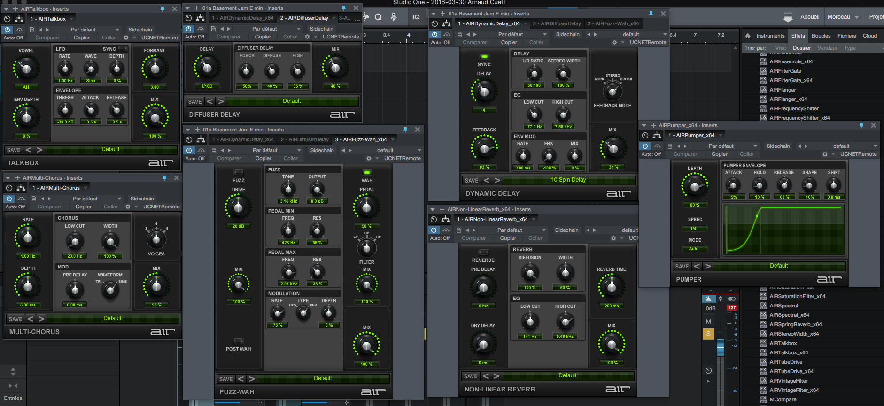Go to previous preset in Multi-Chorus
The image size is (884, 406).
tap(31, 319)
